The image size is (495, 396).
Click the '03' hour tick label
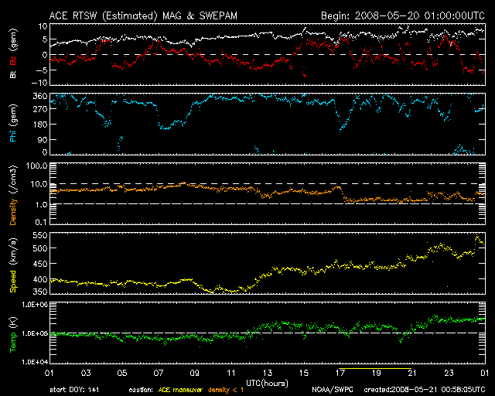(x=86, y=374)
